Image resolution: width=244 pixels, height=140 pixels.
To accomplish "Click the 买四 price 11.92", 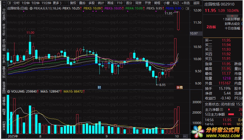I will pyautogui.click(x=226, y=54).
